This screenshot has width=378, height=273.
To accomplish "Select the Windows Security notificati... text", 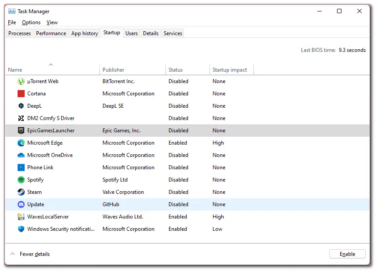I will coord(61,229).
